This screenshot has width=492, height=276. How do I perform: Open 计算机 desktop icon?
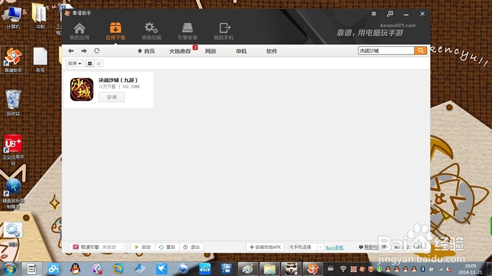[13, 18]
